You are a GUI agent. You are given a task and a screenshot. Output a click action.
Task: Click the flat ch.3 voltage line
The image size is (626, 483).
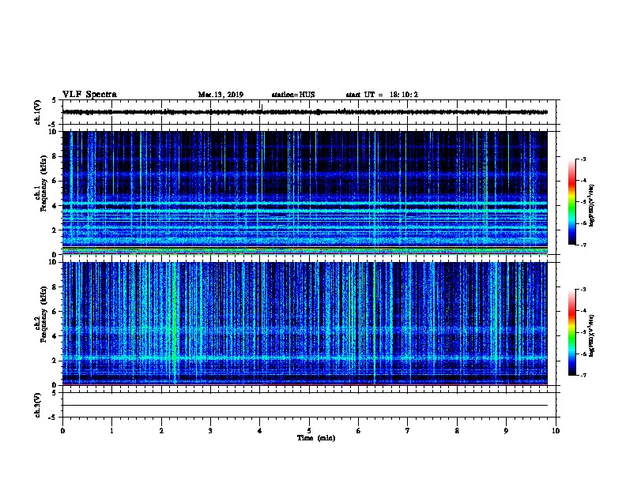click(x=305, y=406)
